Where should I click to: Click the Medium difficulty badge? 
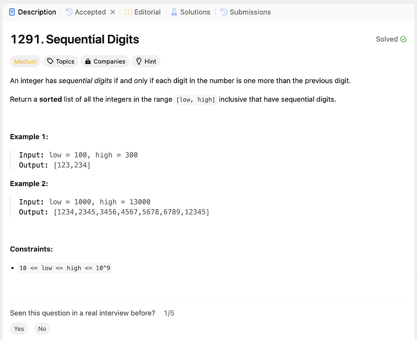pos(25,61)
